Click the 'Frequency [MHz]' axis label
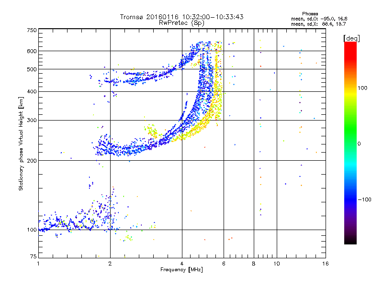 [x=181, y=270]
